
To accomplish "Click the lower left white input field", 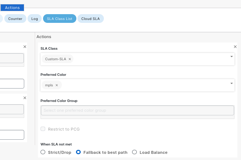I will [x=12, y=135].
